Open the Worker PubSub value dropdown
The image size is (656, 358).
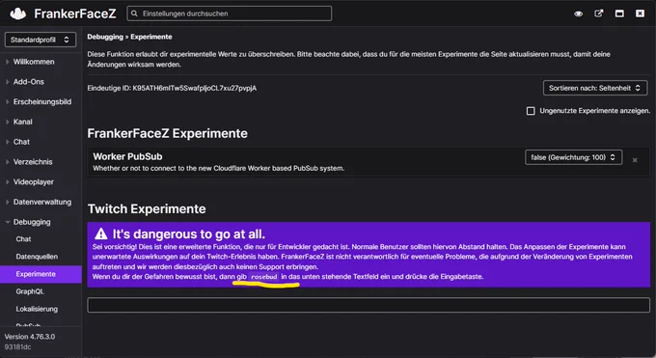pyautogui.click(x=573, y=157)
